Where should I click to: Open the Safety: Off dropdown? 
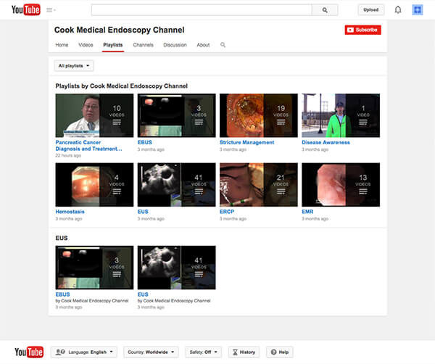[203, 352]
